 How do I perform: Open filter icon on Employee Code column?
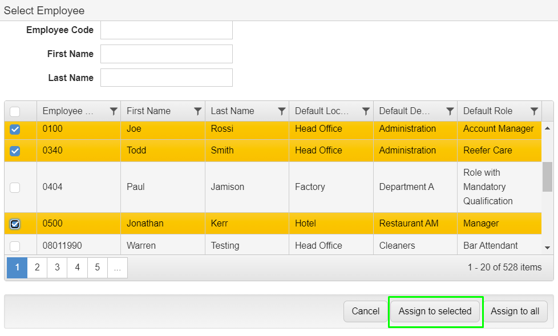coord(114,111)
